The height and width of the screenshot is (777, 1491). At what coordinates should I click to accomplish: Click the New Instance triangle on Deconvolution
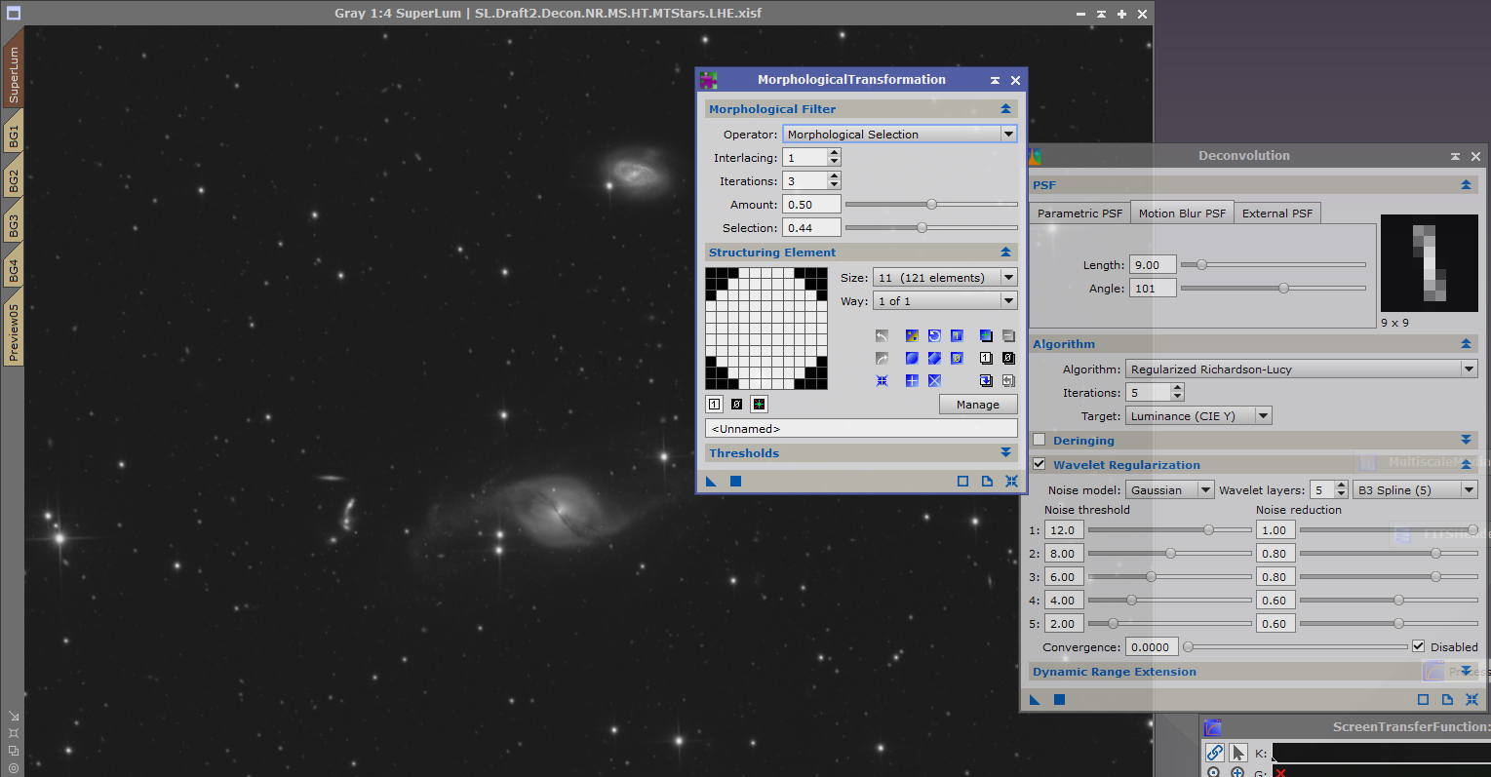1035,699
